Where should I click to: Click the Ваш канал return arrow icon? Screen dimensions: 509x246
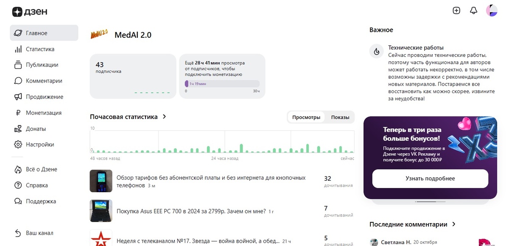[x=18, y=233]
